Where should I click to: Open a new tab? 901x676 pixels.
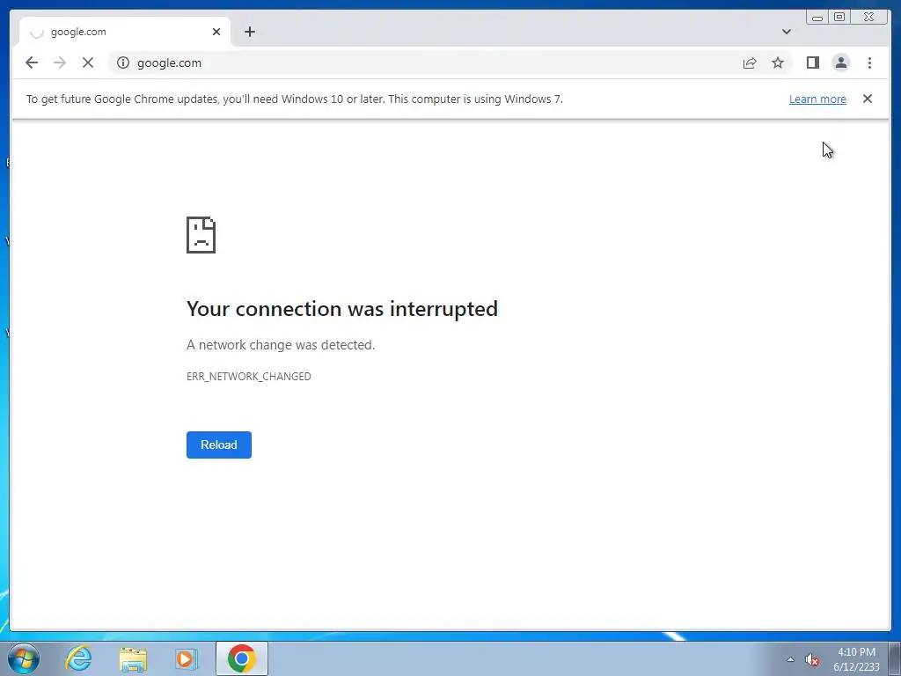tap(249, 32)
